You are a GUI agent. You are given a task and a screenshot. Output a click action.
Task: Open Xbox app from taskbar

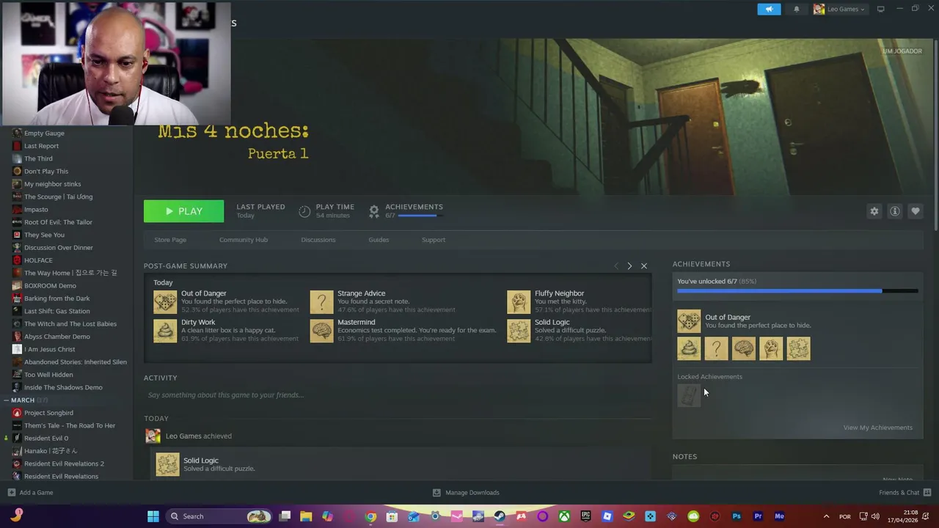pyautogui.click(x=564, y=516)
